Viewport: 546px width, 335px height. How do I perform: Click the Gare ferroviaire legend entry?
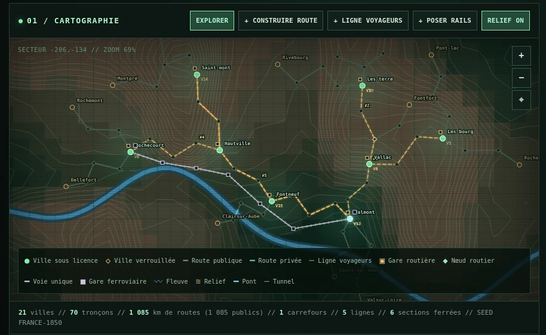[x=114, y=281]
